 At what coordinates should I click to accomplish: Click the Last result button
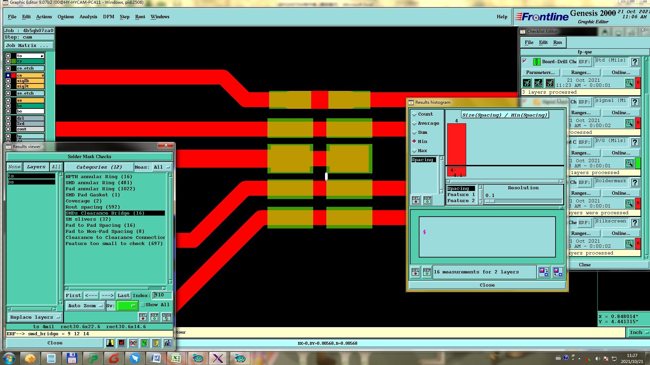[x=123, y=295]
